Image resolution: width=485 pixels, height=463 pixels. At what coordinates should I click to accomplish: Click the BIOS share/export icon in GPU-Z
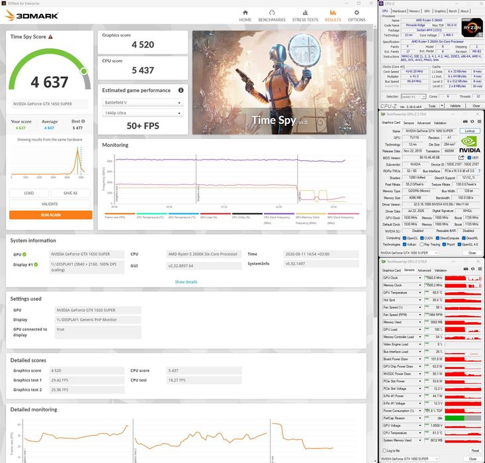click(461, 158)
